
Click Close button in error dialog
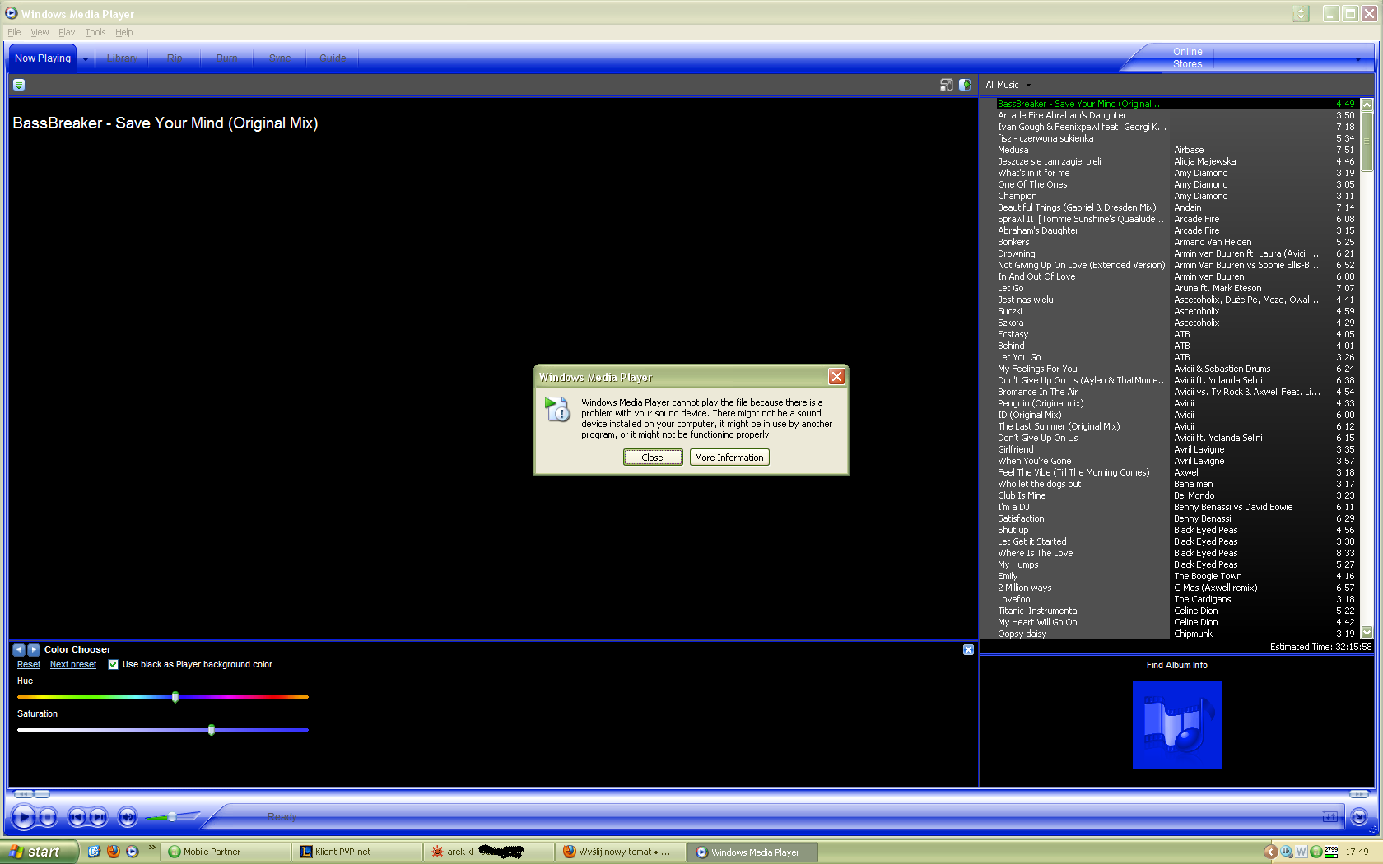(x=653, y=458)
